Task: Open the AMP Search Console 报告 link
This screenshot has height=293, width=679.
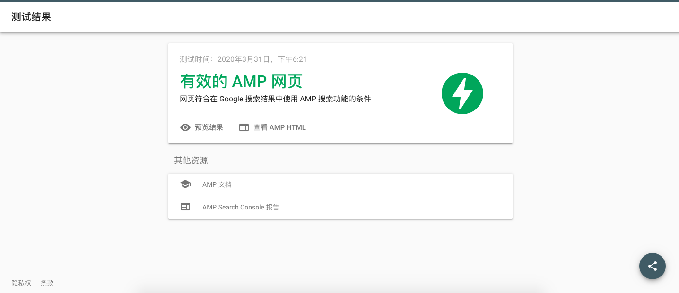Action: coord(241,207)
